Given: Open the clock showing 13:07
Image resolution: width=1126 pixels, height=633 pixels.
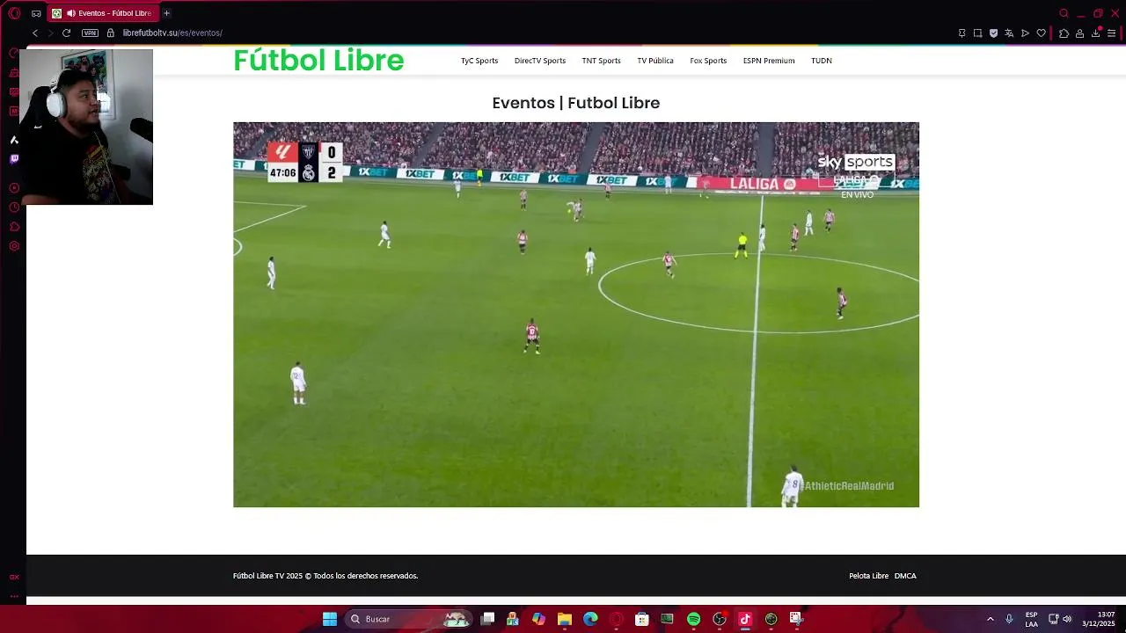Looking at the screenshot, I should click(1099, 619).
